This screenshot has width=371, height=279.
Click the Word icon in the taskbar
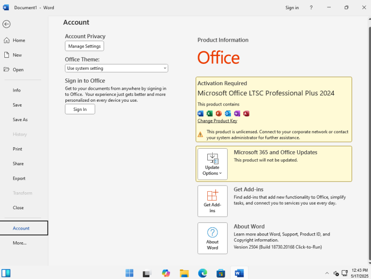(x=239, y=273)
